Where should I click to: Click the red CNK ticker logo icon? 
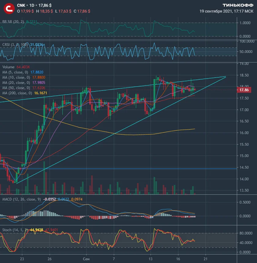(9, 8)
